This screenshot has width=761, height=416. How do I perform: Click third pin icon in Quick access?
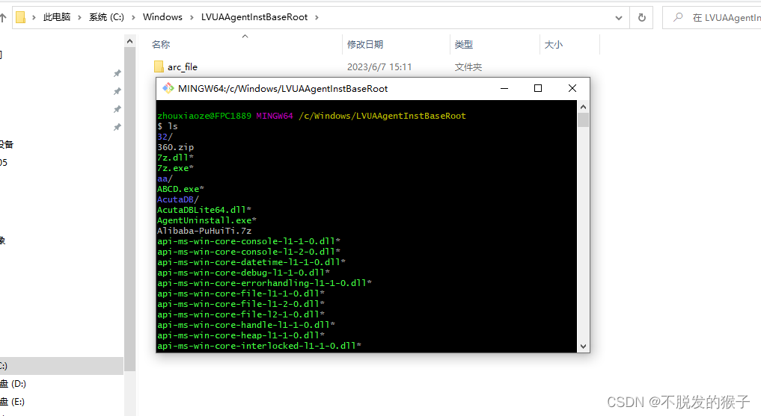click(117, 109)
